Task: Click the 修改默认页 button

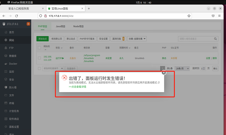Action: point(57,39)
